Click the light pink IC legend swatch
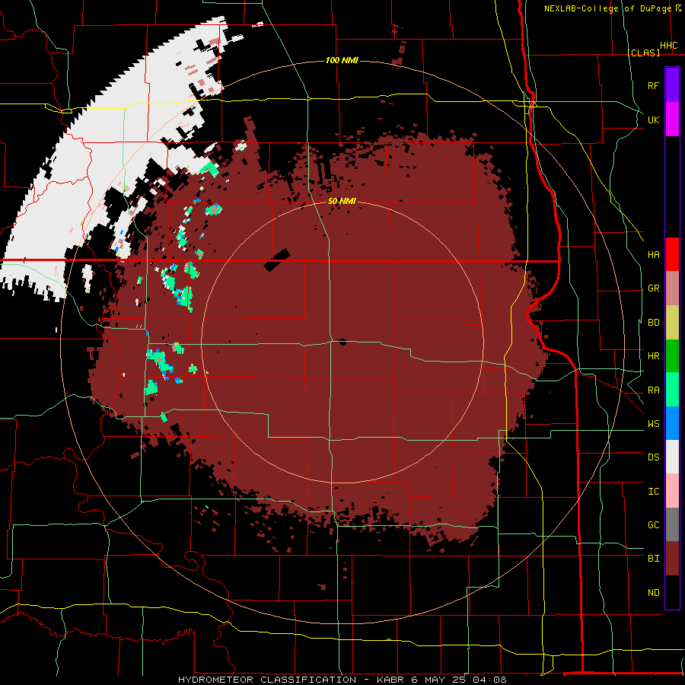This screenshot has height=685, width=685. [x=672, y=491]
